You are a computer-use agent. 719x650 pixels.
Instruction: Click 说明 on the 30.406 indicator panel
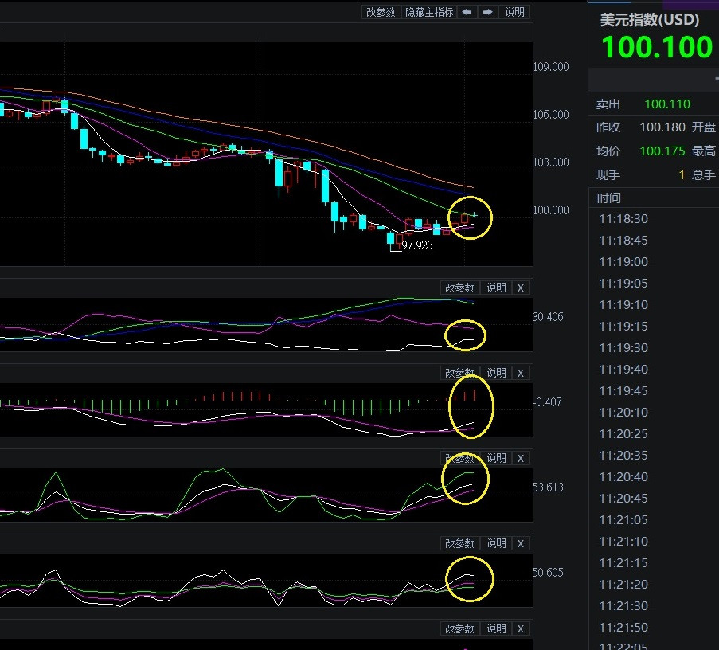pos(496,288)
